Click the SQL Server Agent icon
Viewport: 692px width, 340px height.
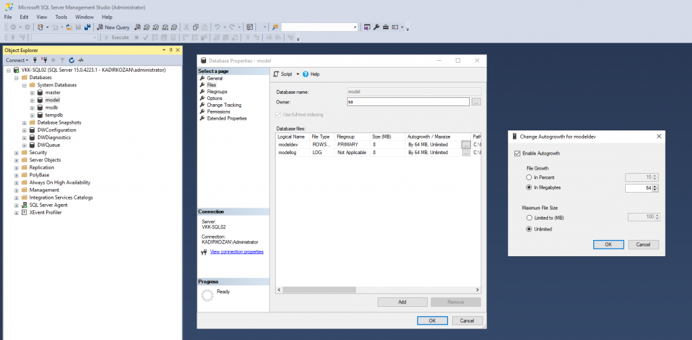pyautogui.click(x=25, y=205)
